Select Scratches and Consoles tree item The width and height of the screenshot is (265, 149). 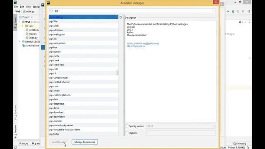pos(31,46)
